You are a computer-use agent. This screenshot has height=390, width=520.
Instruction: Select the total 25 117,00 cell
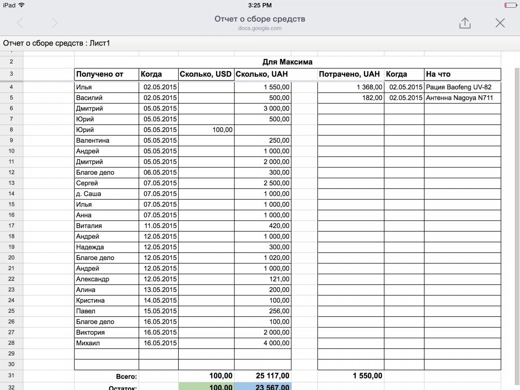(x=262, y=376)
